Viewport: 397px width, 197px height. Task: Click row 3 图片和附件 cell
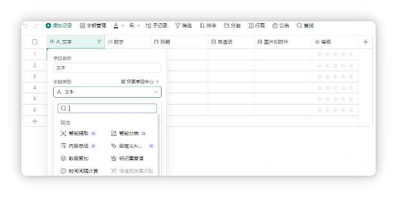point(283,76)
